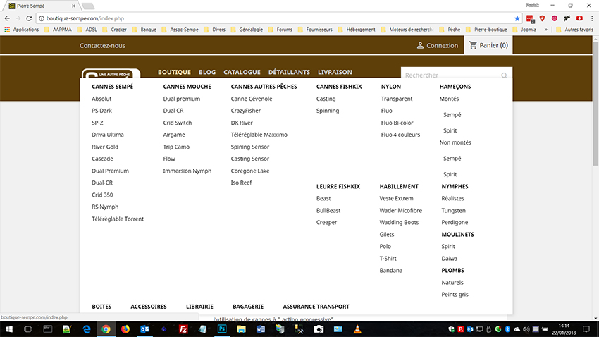Click the page vertical scrollbar thumb
This screenshot has width=599, height=337.
pyautogui.click(x=595, y=103)
